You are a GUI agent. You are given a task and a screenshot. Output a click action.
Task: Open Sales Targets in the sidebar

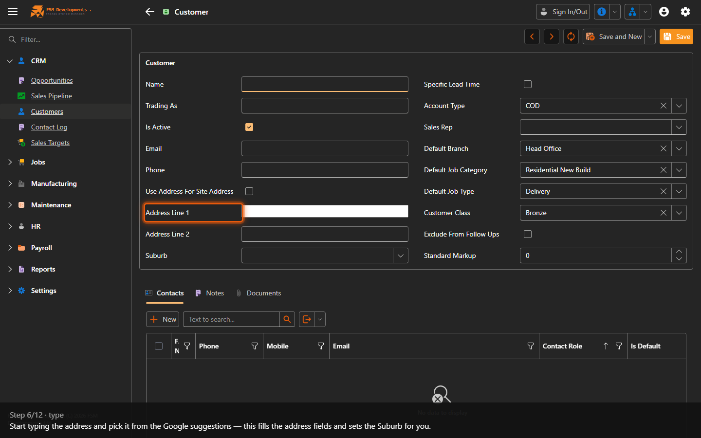[x=50, y=143]
